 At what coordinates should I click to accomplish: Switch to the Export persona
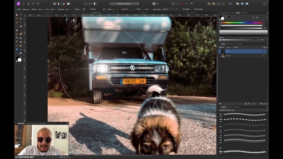[x=38, y=4]
